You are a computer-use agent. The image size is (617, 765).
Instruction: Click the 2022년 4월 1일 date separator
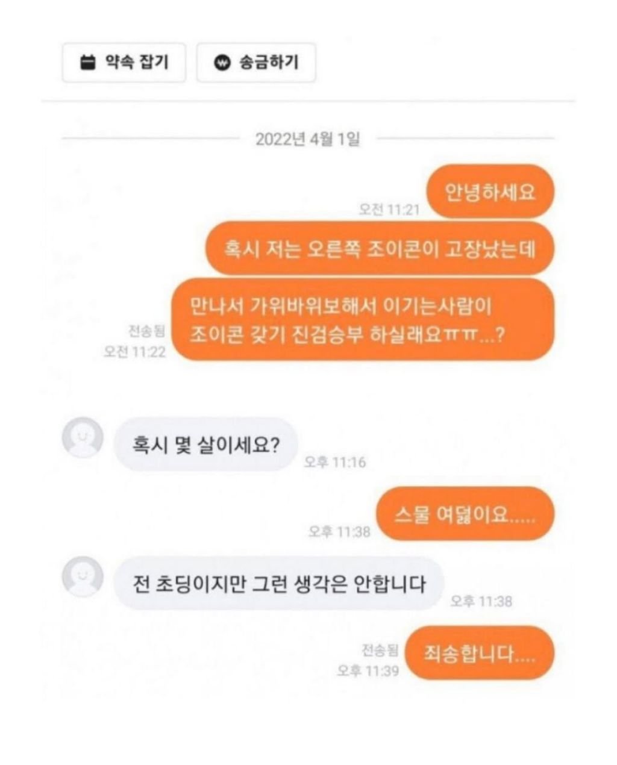[308, 139]
